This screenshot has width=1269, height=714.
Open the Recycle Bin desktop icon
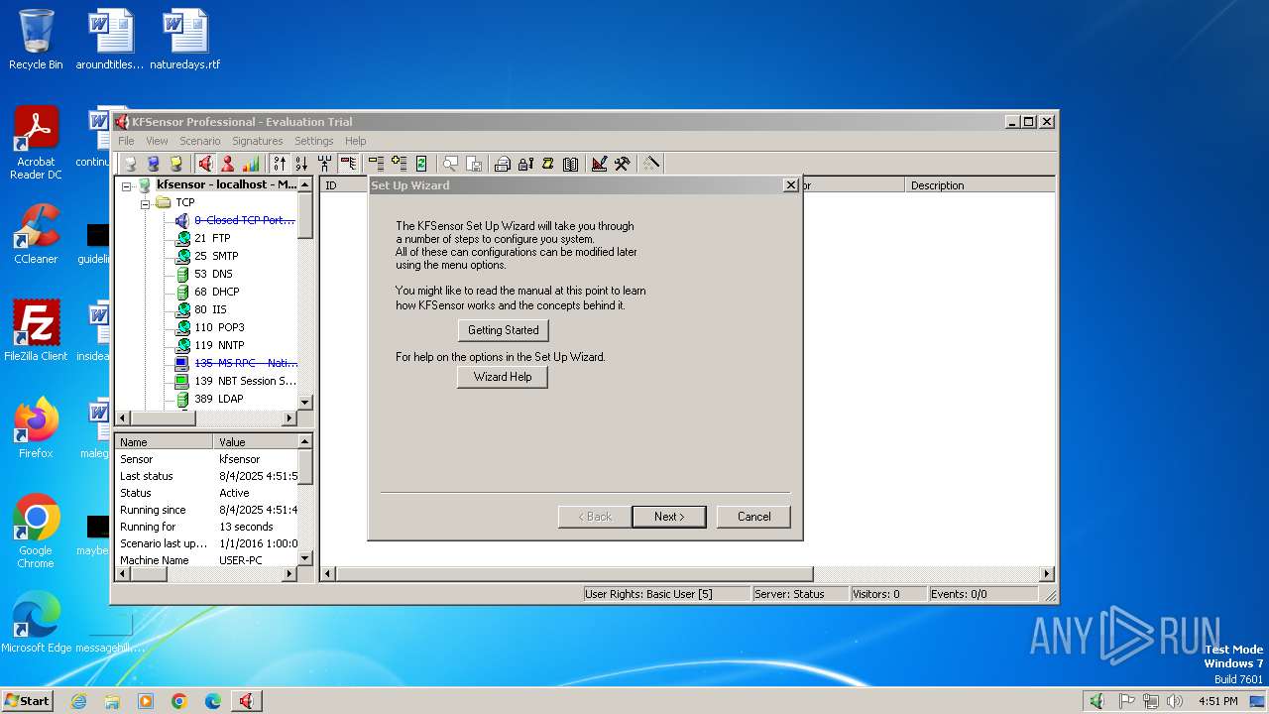click(36, 40)
